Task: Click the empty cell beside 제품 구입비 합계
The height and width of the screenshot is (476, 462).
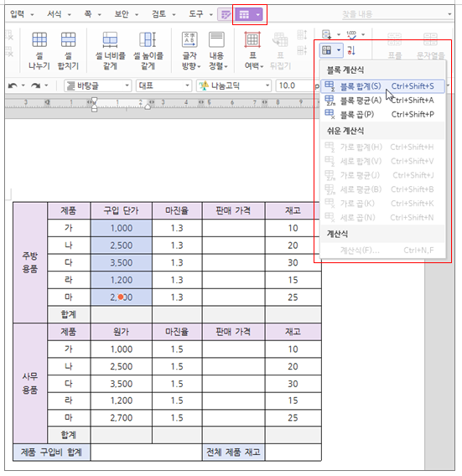Action: tap(146, 453)
